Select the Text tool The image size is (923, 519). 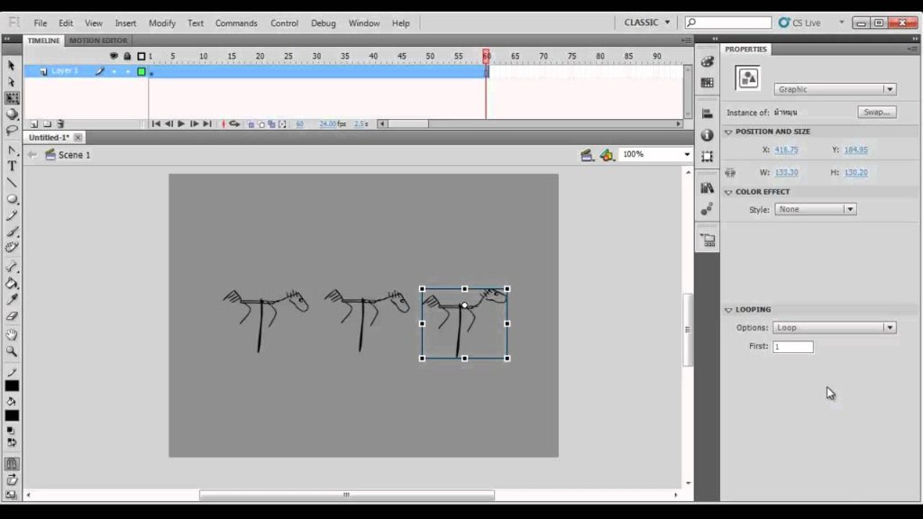tap(12, 167)
